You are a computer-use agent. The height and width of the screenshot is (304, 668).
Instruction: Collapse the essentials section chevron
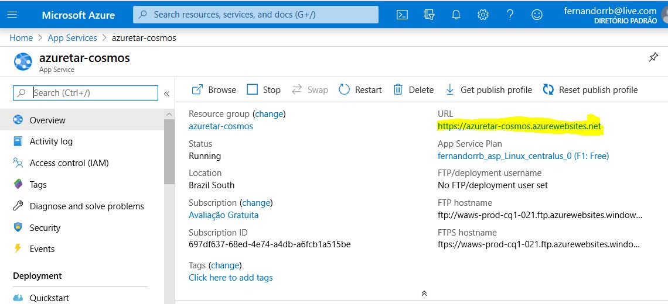[424, 293]
